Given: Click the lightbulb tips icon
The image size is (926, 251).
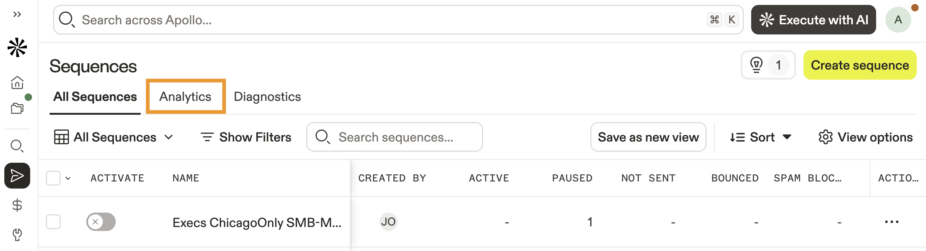Looking at the screenshot, I should [x=756, y=65].
